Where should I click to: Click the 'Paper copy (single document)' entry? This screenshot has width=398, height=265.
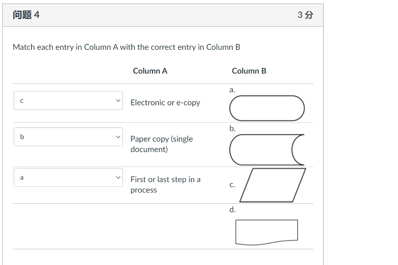162,144
